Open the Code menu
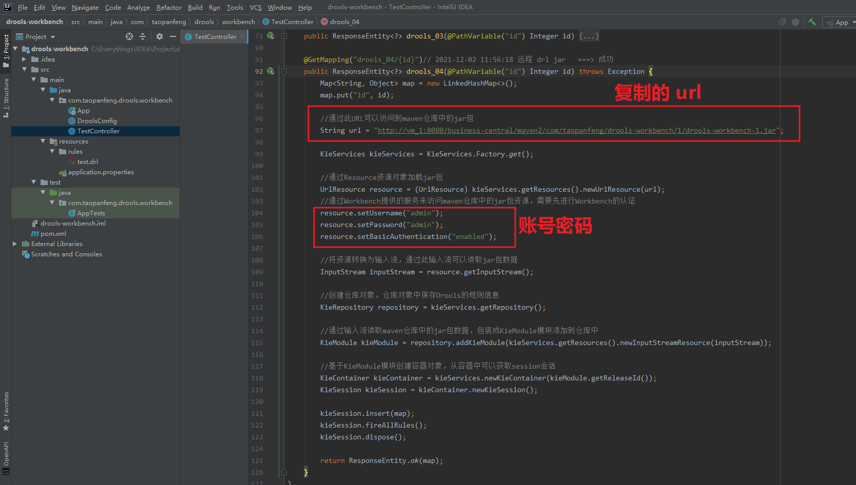This screenshot has height=485, width=856. coord(113,7)
